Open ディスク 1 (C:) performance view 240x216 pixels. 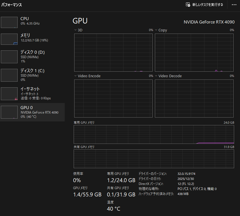32,75
